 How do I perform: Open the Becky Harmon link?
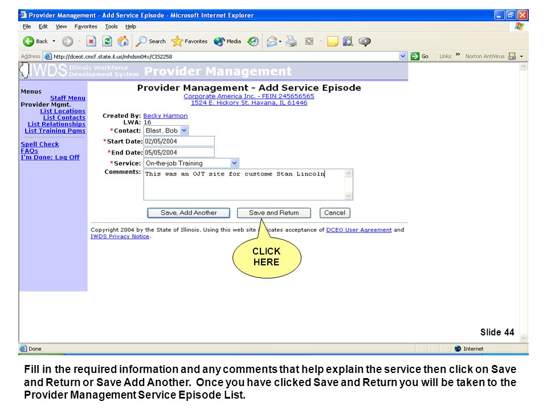pos(165,116)
